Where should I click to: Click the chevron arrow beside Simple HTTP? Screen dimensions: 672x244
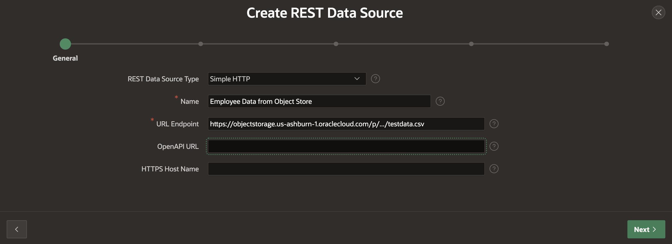click(357, 79)
